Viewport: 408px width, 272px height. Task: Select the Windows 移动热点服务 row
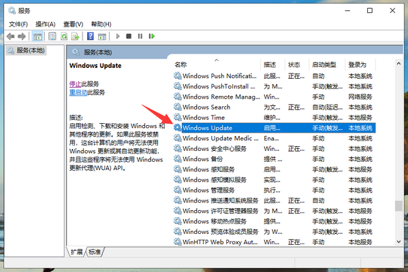(274, 222)
